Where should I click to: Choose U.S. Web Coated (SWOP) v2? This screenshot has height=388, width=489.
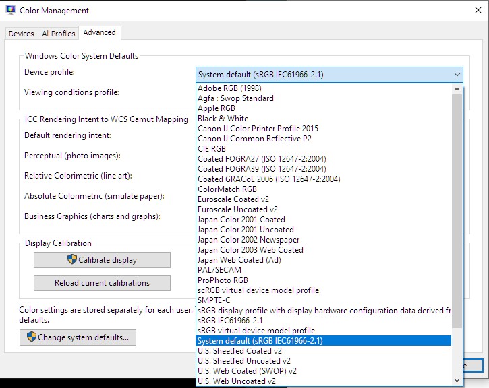(247, 371)
